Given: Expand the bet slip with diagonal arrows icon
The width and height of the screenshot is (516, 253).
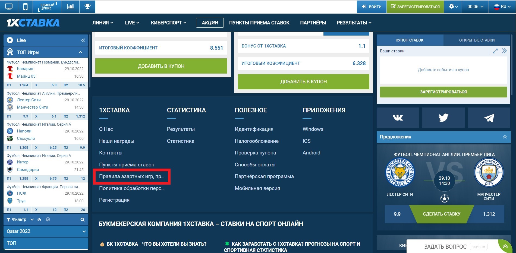Looking at the screenshot, I should 495,51.
